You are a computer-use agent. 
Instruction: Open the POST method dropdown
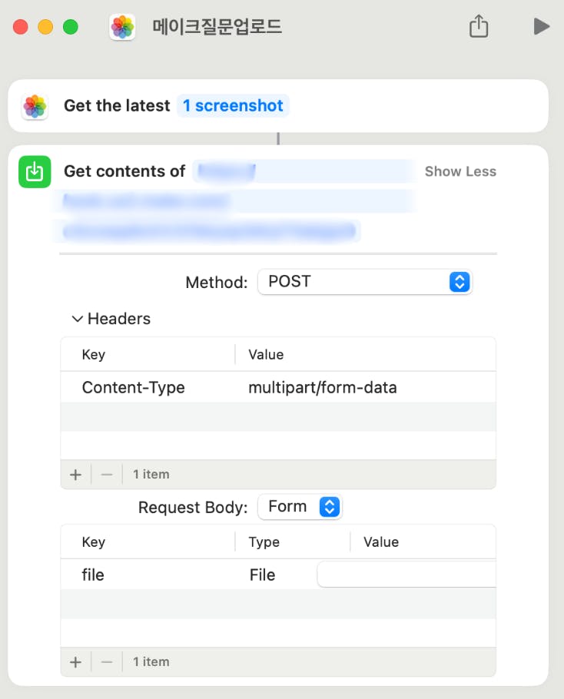coord(364,282)
